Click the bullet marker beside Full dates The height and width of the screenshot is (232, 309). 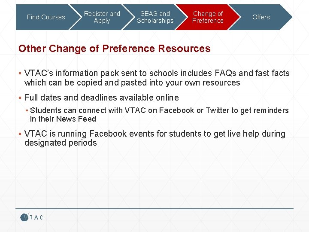pyautogui.click(x=20, y=98)
